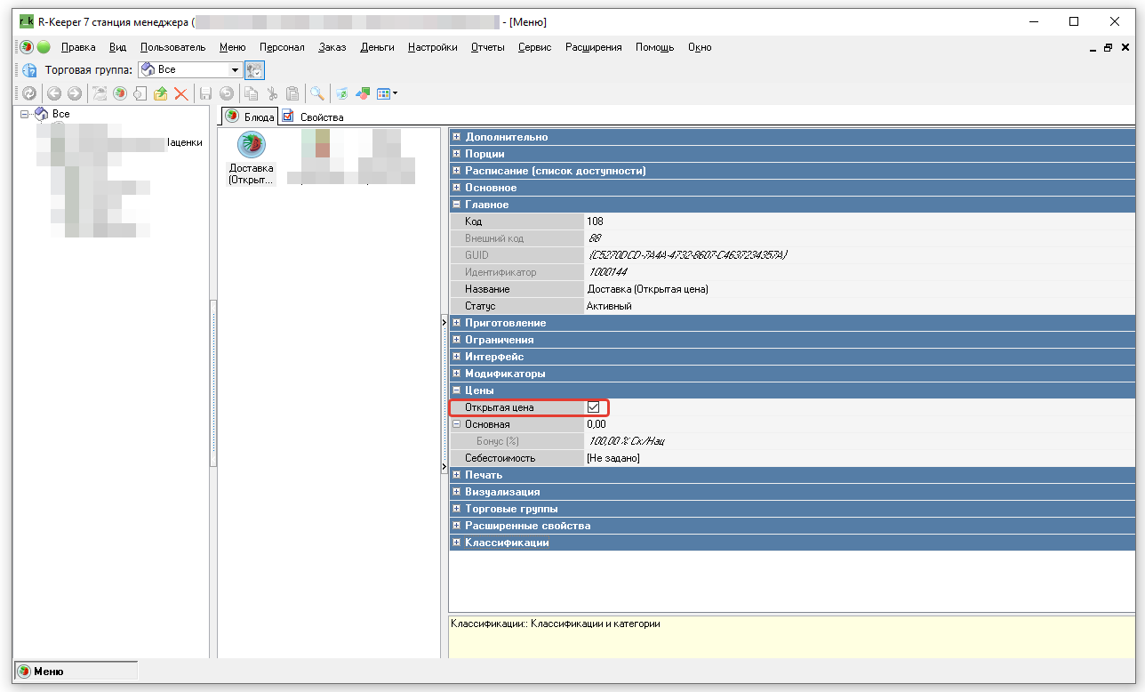Click the Себестоимость value [Не задано]

click(613, 458)
